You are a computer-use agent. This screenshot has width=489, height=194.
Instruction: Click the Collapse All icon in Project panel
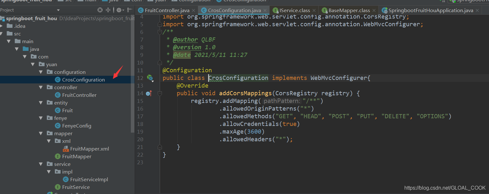[108, 10]
